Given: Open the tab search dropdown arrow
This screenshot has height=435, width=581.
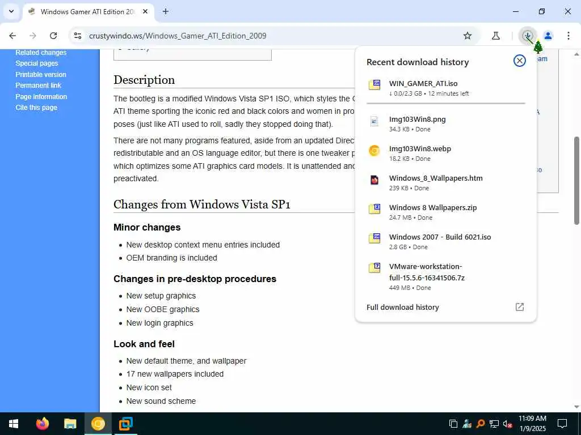Looking at the screenshot, I should pos(11,11).
